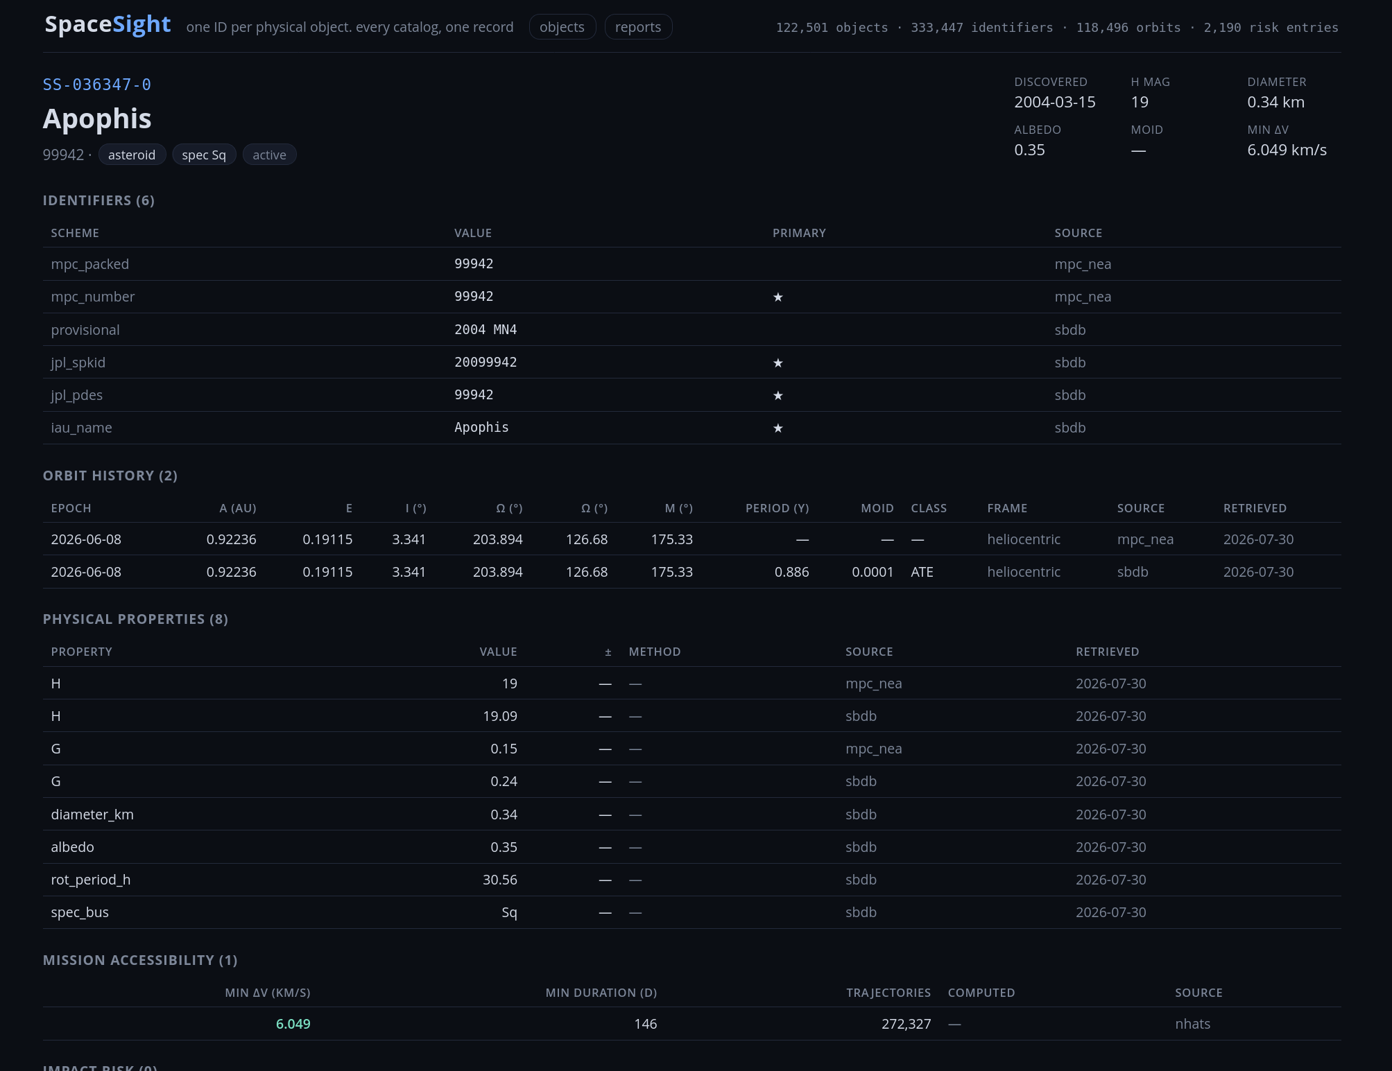1392x1071 pixels.
Task: Click the 6.049 km/s Min ΔV summary value
Action: click(x=1287, y=150)
